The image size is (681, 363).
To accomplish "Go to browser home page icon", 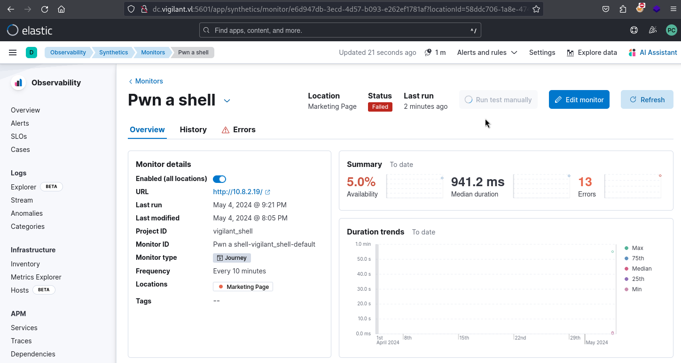I will (x=61, y=9).
